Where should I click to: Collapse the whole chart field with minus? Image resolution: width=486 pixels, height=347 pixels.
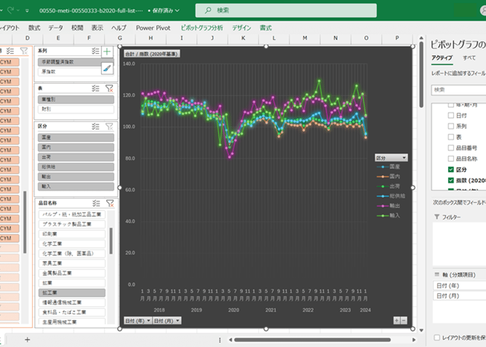(x=403, y=321)
